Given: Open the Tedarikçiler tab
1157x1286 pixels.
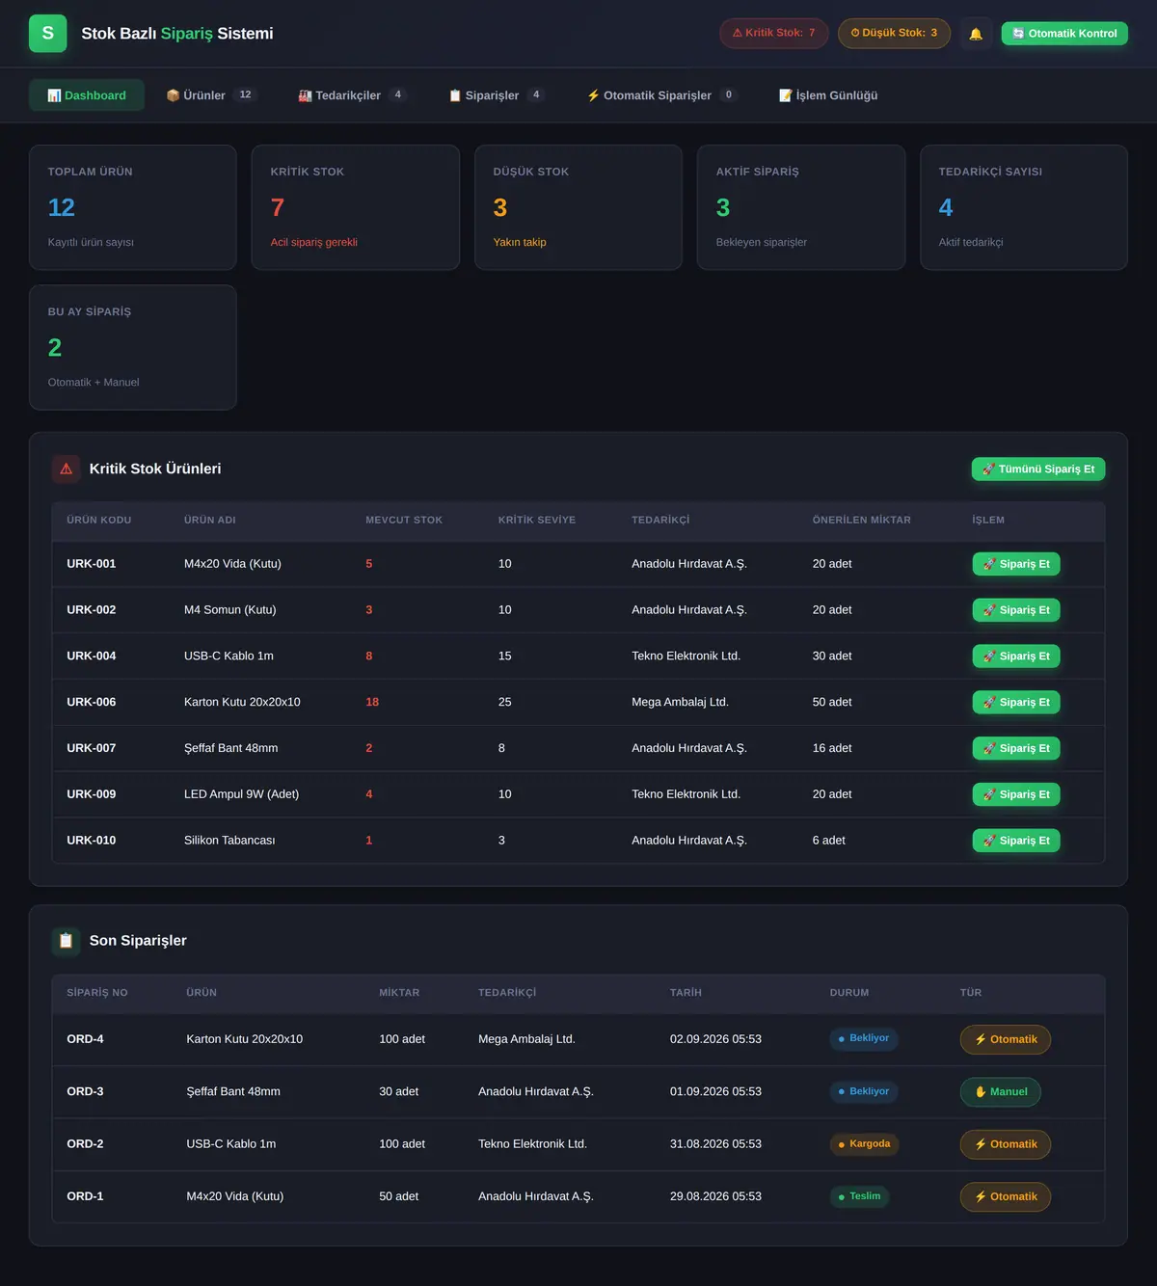Looking at the screenshot, I should 353,95.
